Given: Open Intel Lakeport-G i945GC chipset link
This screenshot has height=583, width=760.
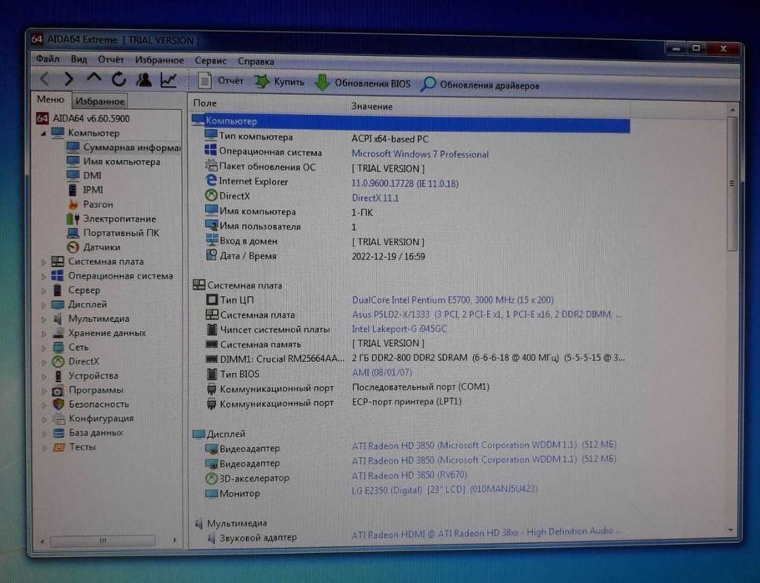Looking at the screenshot, I should point(400,329).
